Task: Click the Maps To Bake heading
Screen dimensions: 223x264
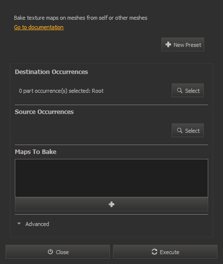Action: coord(36,152)
